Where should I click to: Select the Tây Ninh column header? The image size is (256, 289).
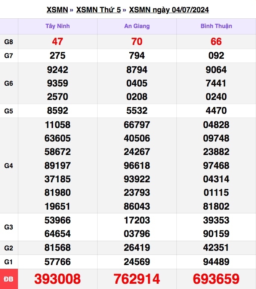[58, 26]
